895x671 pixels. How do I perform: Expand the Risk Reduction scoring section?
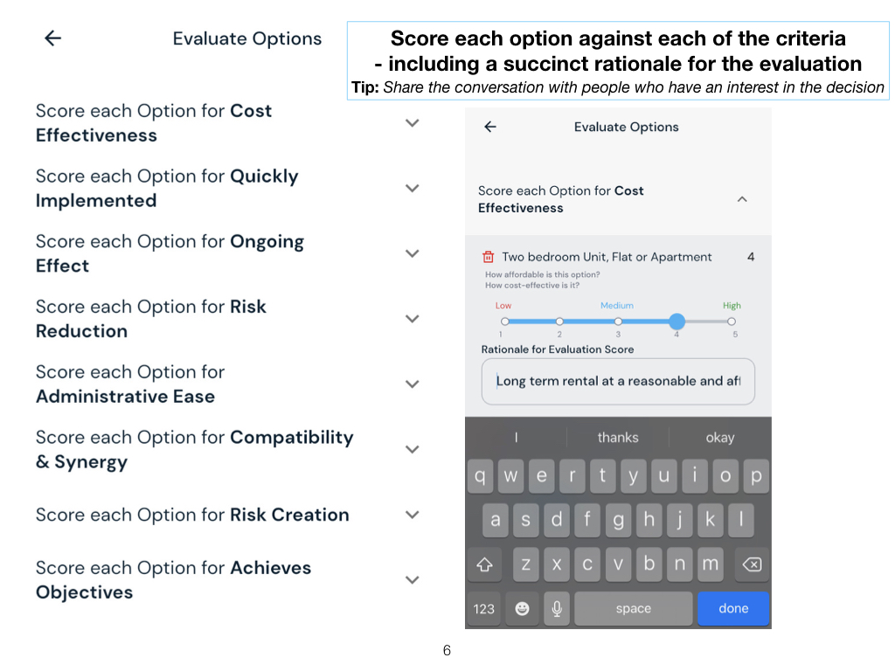413,319
